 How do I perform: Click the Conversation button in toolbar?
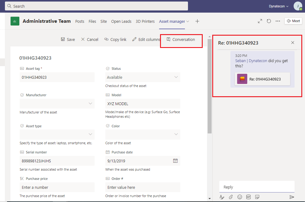(181, 39)
